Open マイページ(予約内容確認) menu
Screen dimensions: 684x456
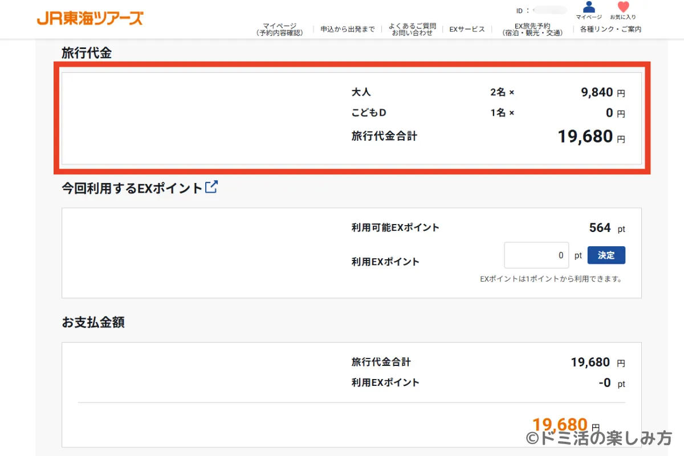(x=279, y=29)
